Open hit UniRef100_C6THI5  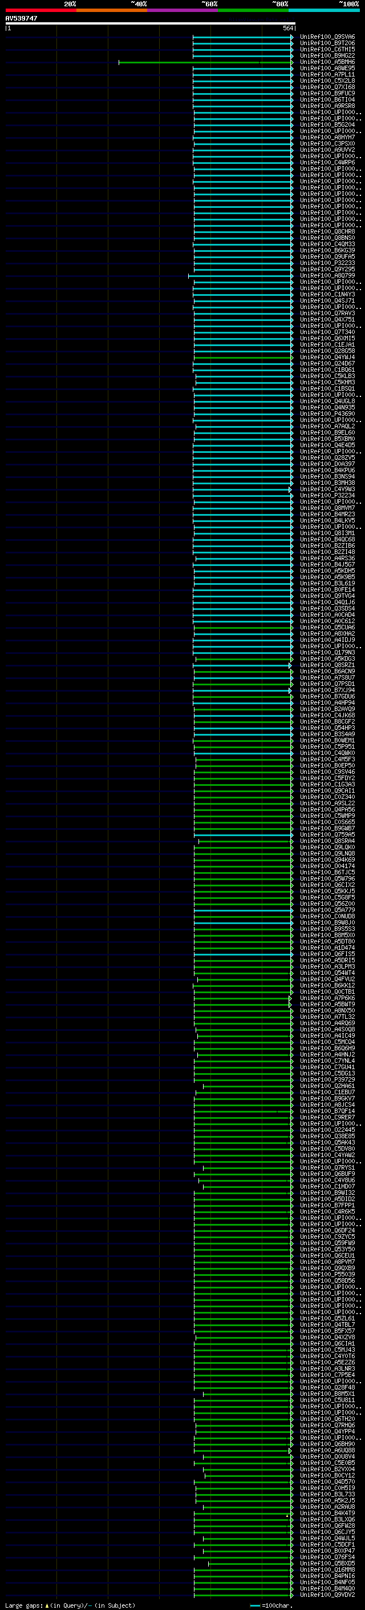tap(327, 49)
